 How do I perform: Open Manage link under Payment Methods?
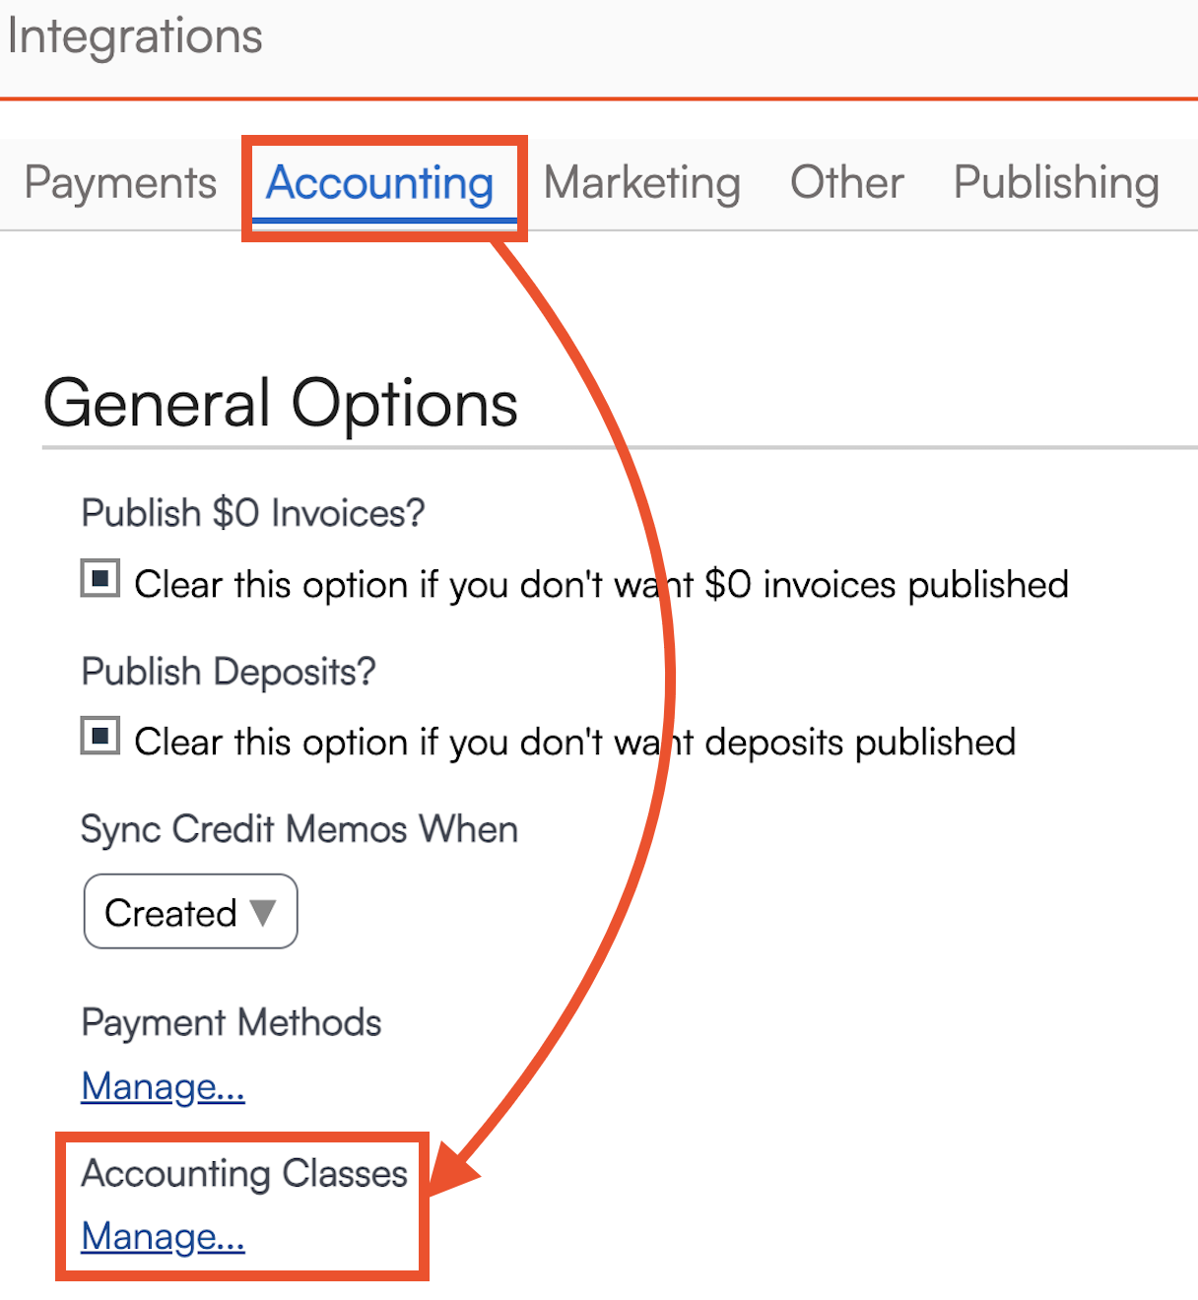pyautogui.click(x=163, y=1087)
